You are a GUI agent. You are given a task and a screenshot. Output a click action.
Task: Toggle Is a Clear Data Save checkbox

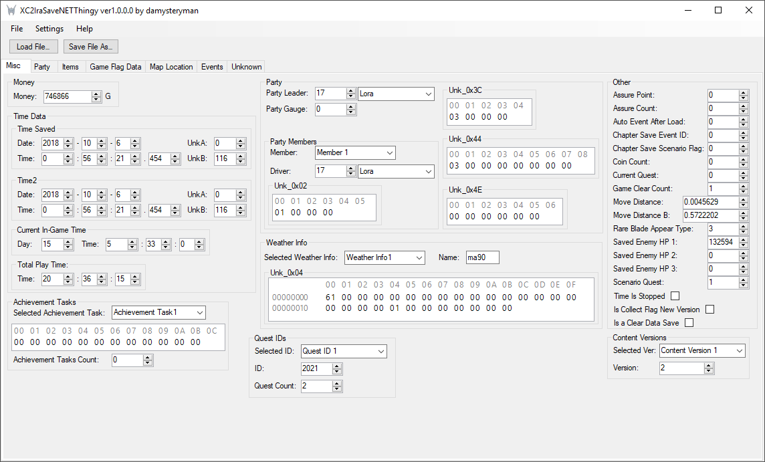pos(689,323)
